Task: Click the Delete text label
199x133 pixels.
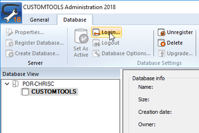Action: (175, 43)
